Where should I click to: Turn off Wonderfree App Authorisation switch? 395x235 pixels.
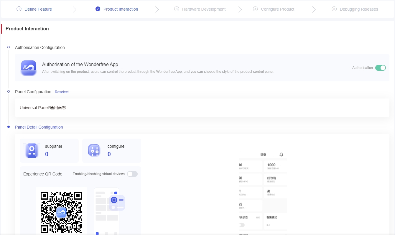[x=381, y=68]
